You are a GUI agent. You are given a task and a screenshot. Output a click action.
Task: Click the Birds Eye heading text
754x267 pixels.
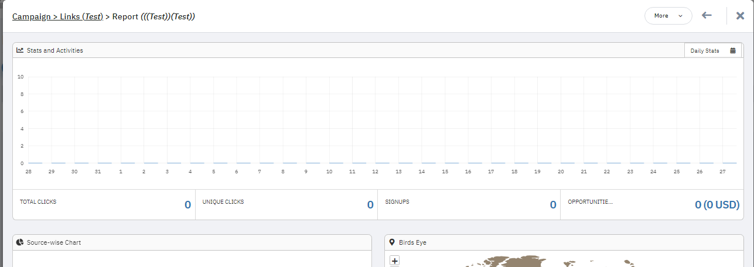(x=412, y=242)
